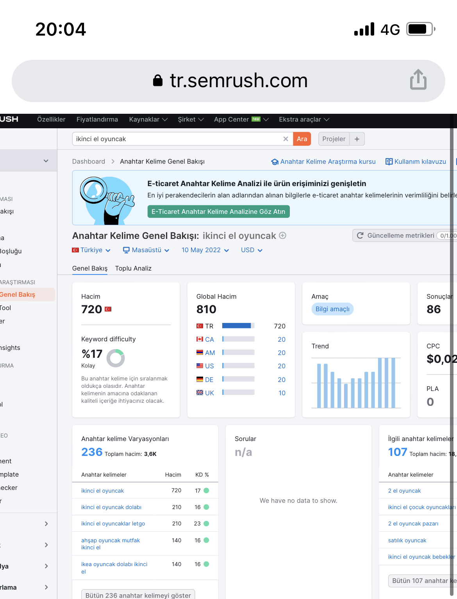Expand the 10 May 2022 date selector
This screenshot has height=599, width=457.
[x=205, y=250]
